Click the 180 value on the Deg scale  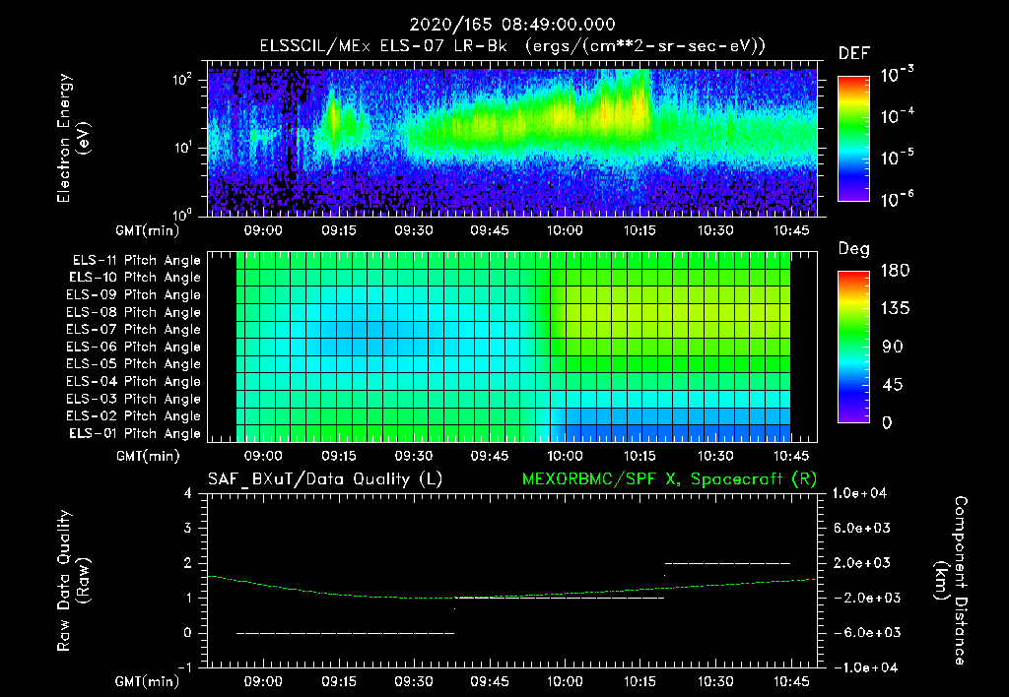pyautogui.click(x=895, y=270)
